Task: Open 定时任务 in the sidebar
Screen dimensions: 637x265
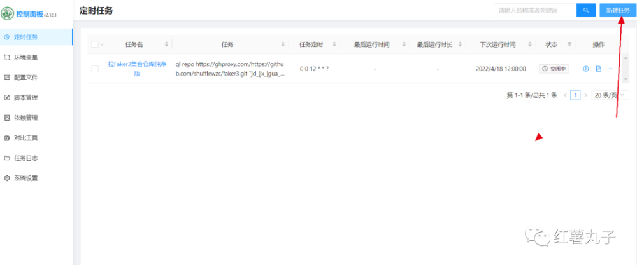Action: tap(36, 37)
